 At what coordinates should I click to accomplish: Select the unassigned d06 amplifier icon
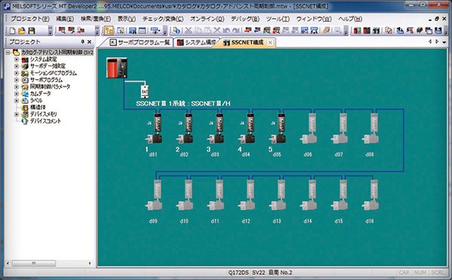[x=309, y=129]
